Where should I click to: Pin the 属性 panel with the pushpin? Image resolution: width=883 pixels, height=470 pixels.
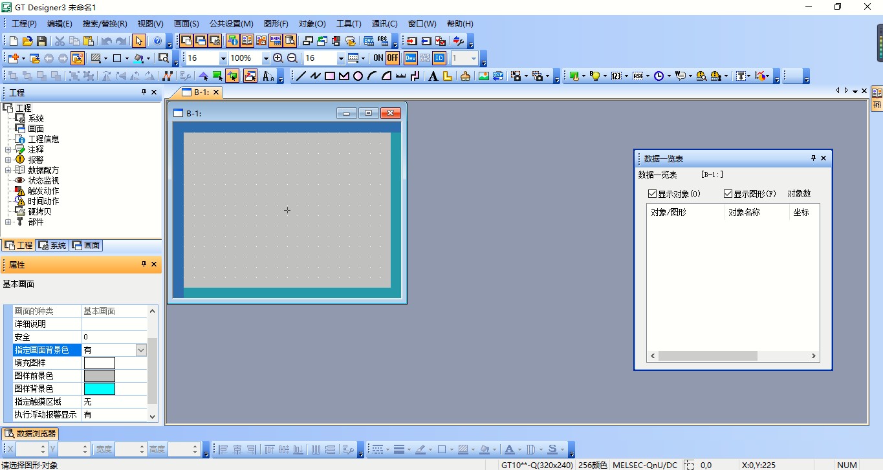(144, 264)
